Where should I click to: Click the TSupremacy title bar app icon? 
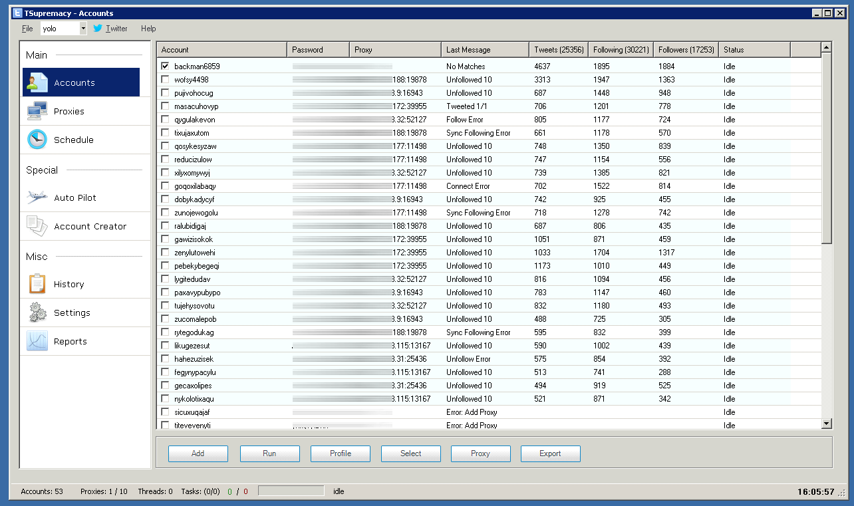click(18, 13)
